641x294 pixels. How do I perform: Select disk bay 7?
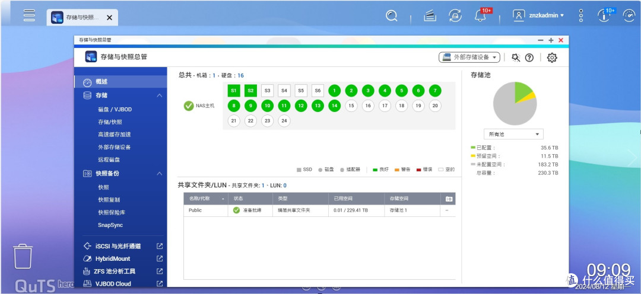point(435,91)
